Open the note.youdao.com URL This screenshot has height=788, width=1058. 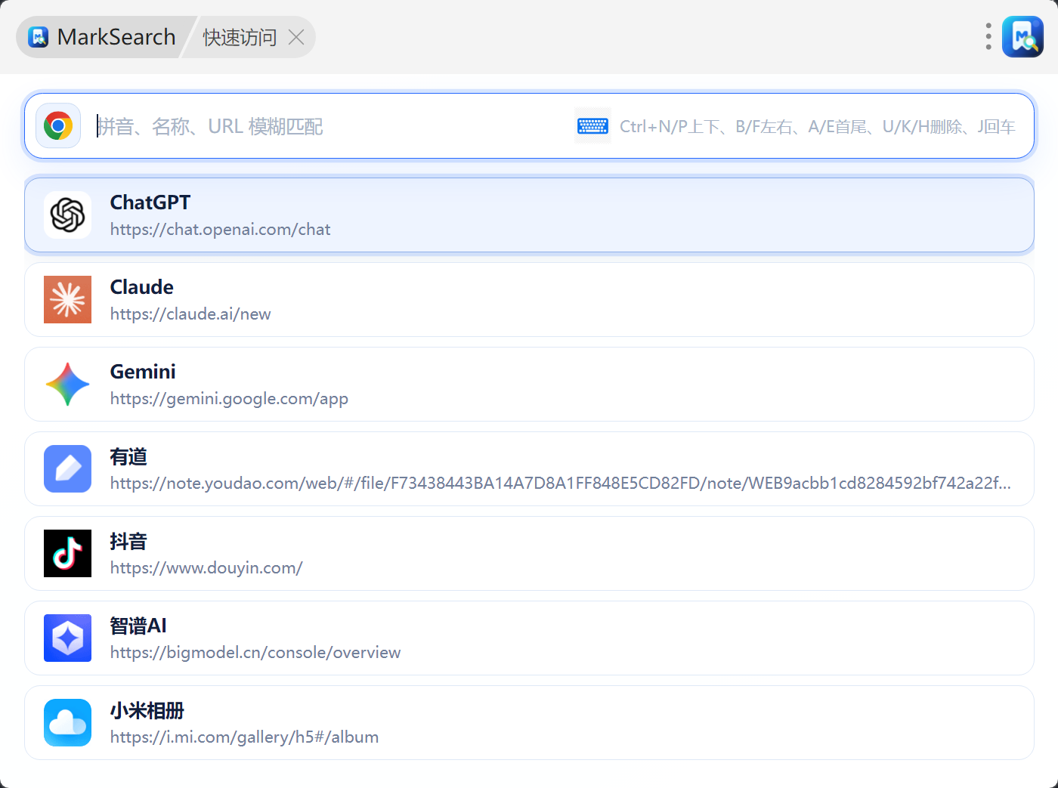(x=561, y=484)
